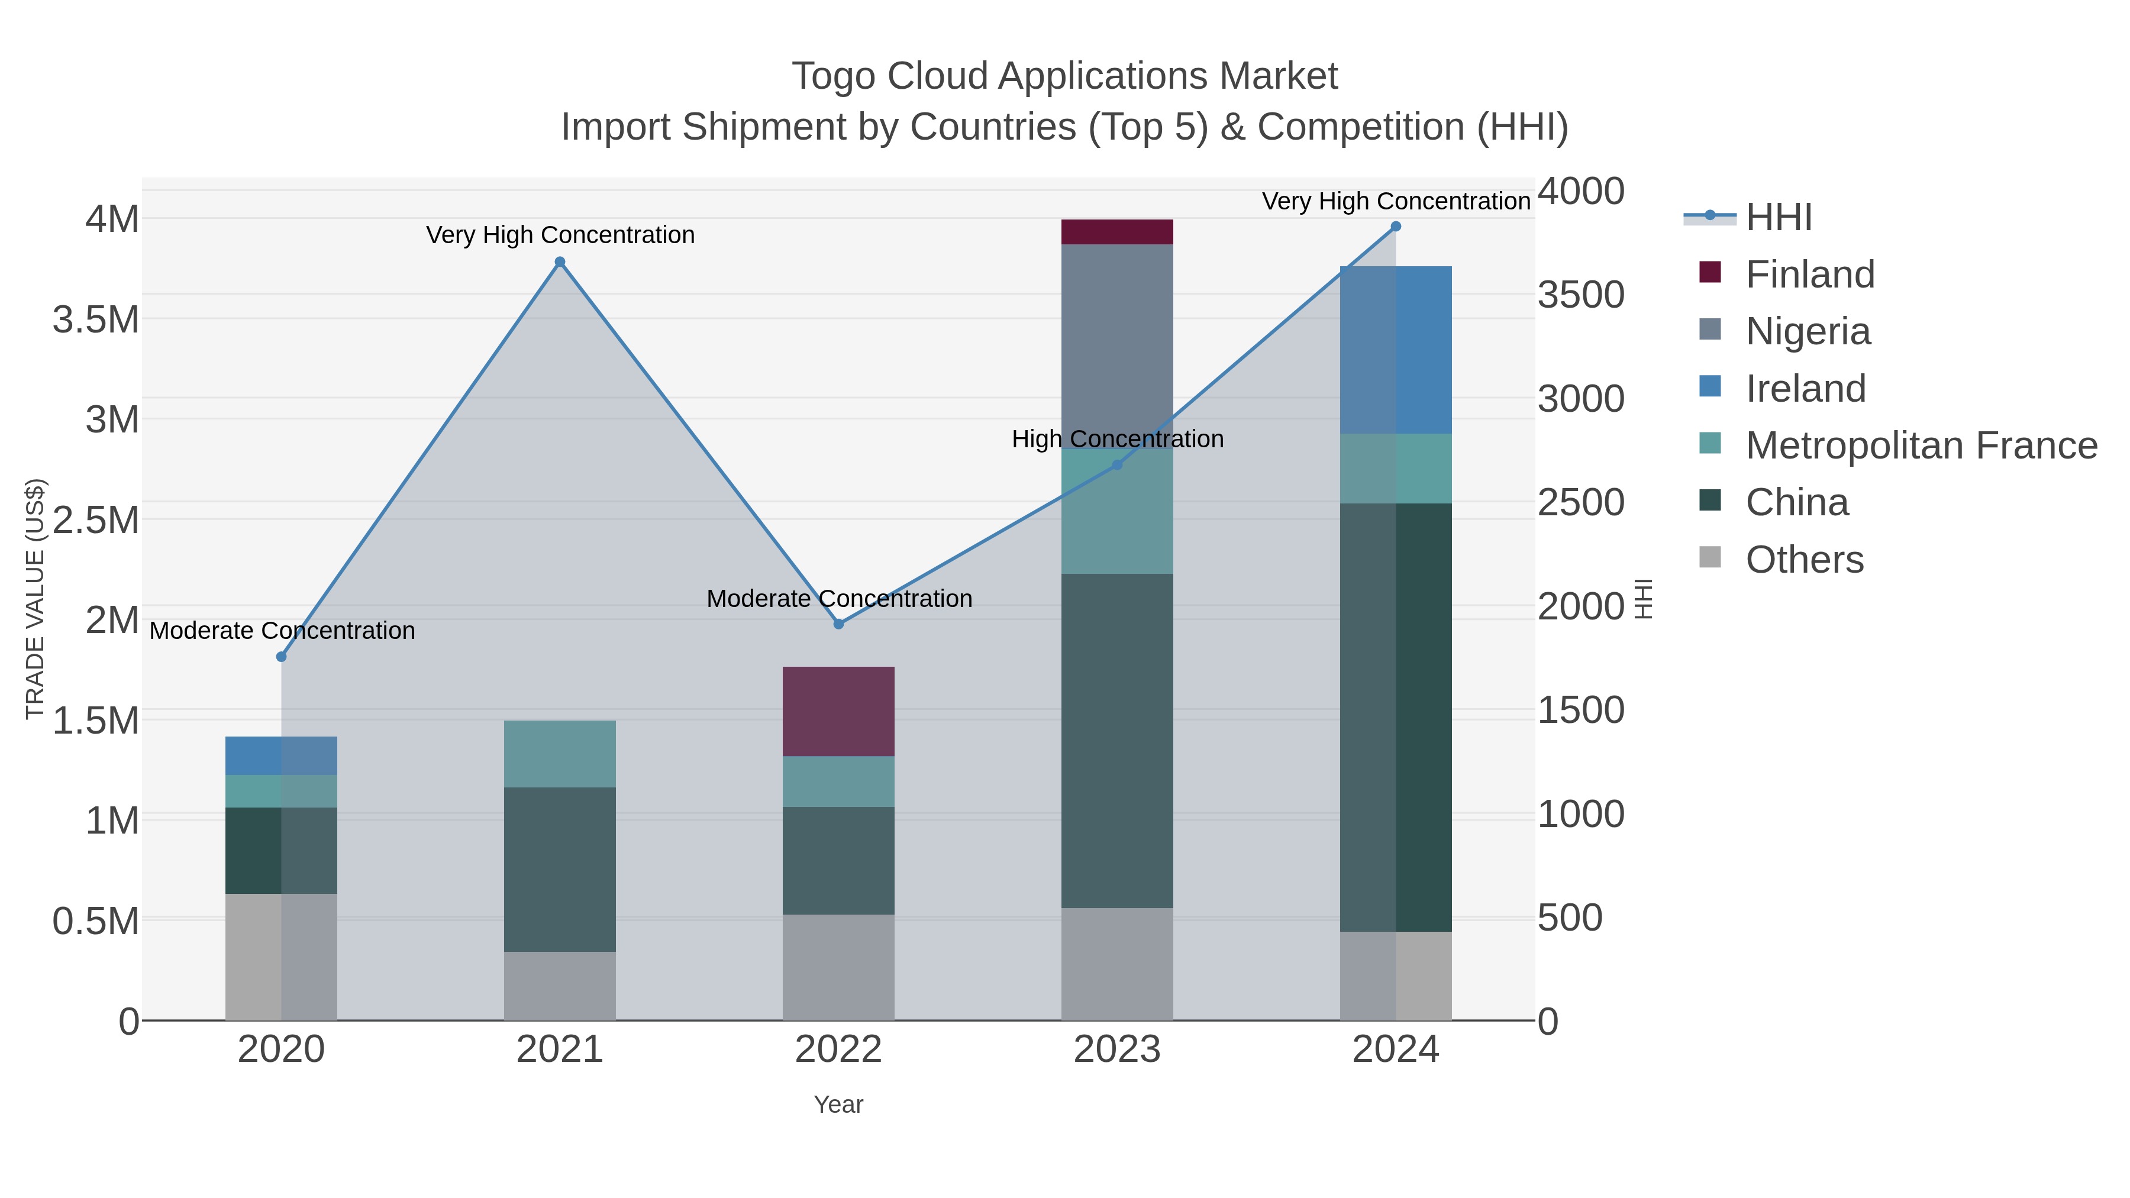Click the 2023 HHI data point
The height and width of the screenshot is (1198, 2130).
coord(1117,466)
